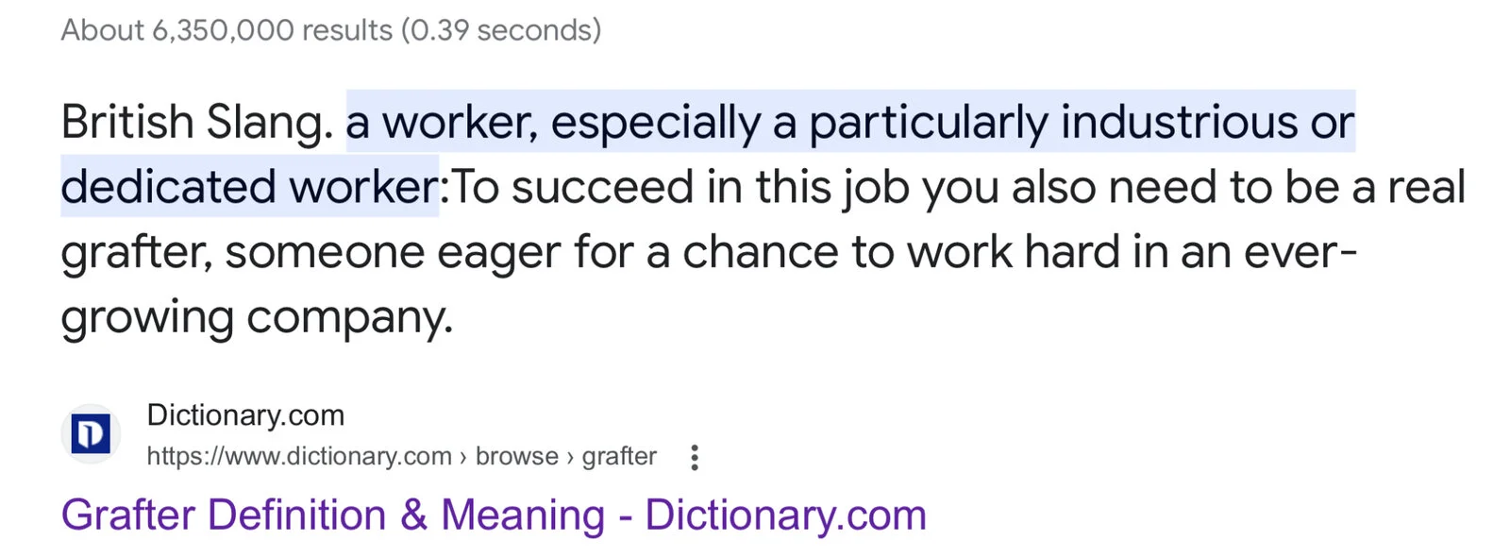Click the 'browse' breadcrumb segment
This screenshot has width=1510, height=557.
pos(516,457)
